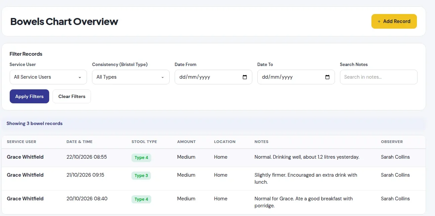
Task: Select the Type 3 badge for 21/10/2026
Action: (x=141, y=176)
